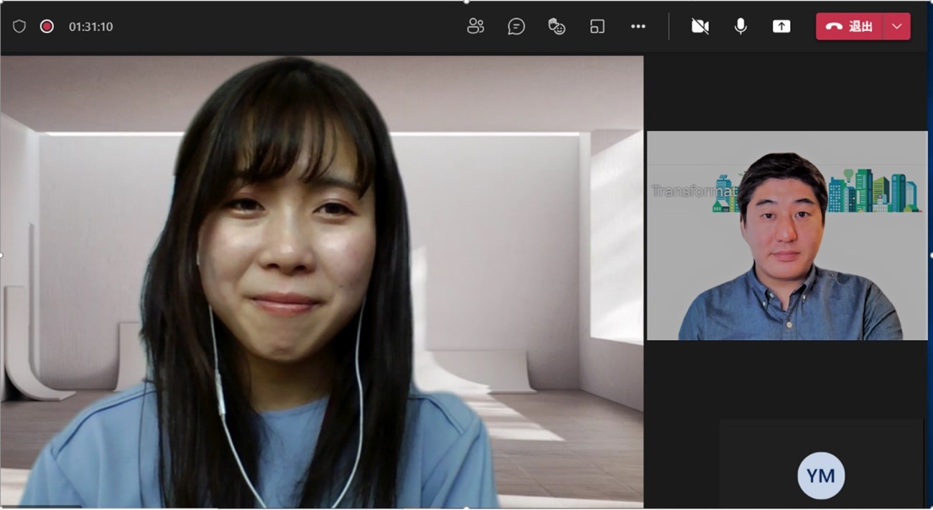Click the YM participant avatar

820,475
